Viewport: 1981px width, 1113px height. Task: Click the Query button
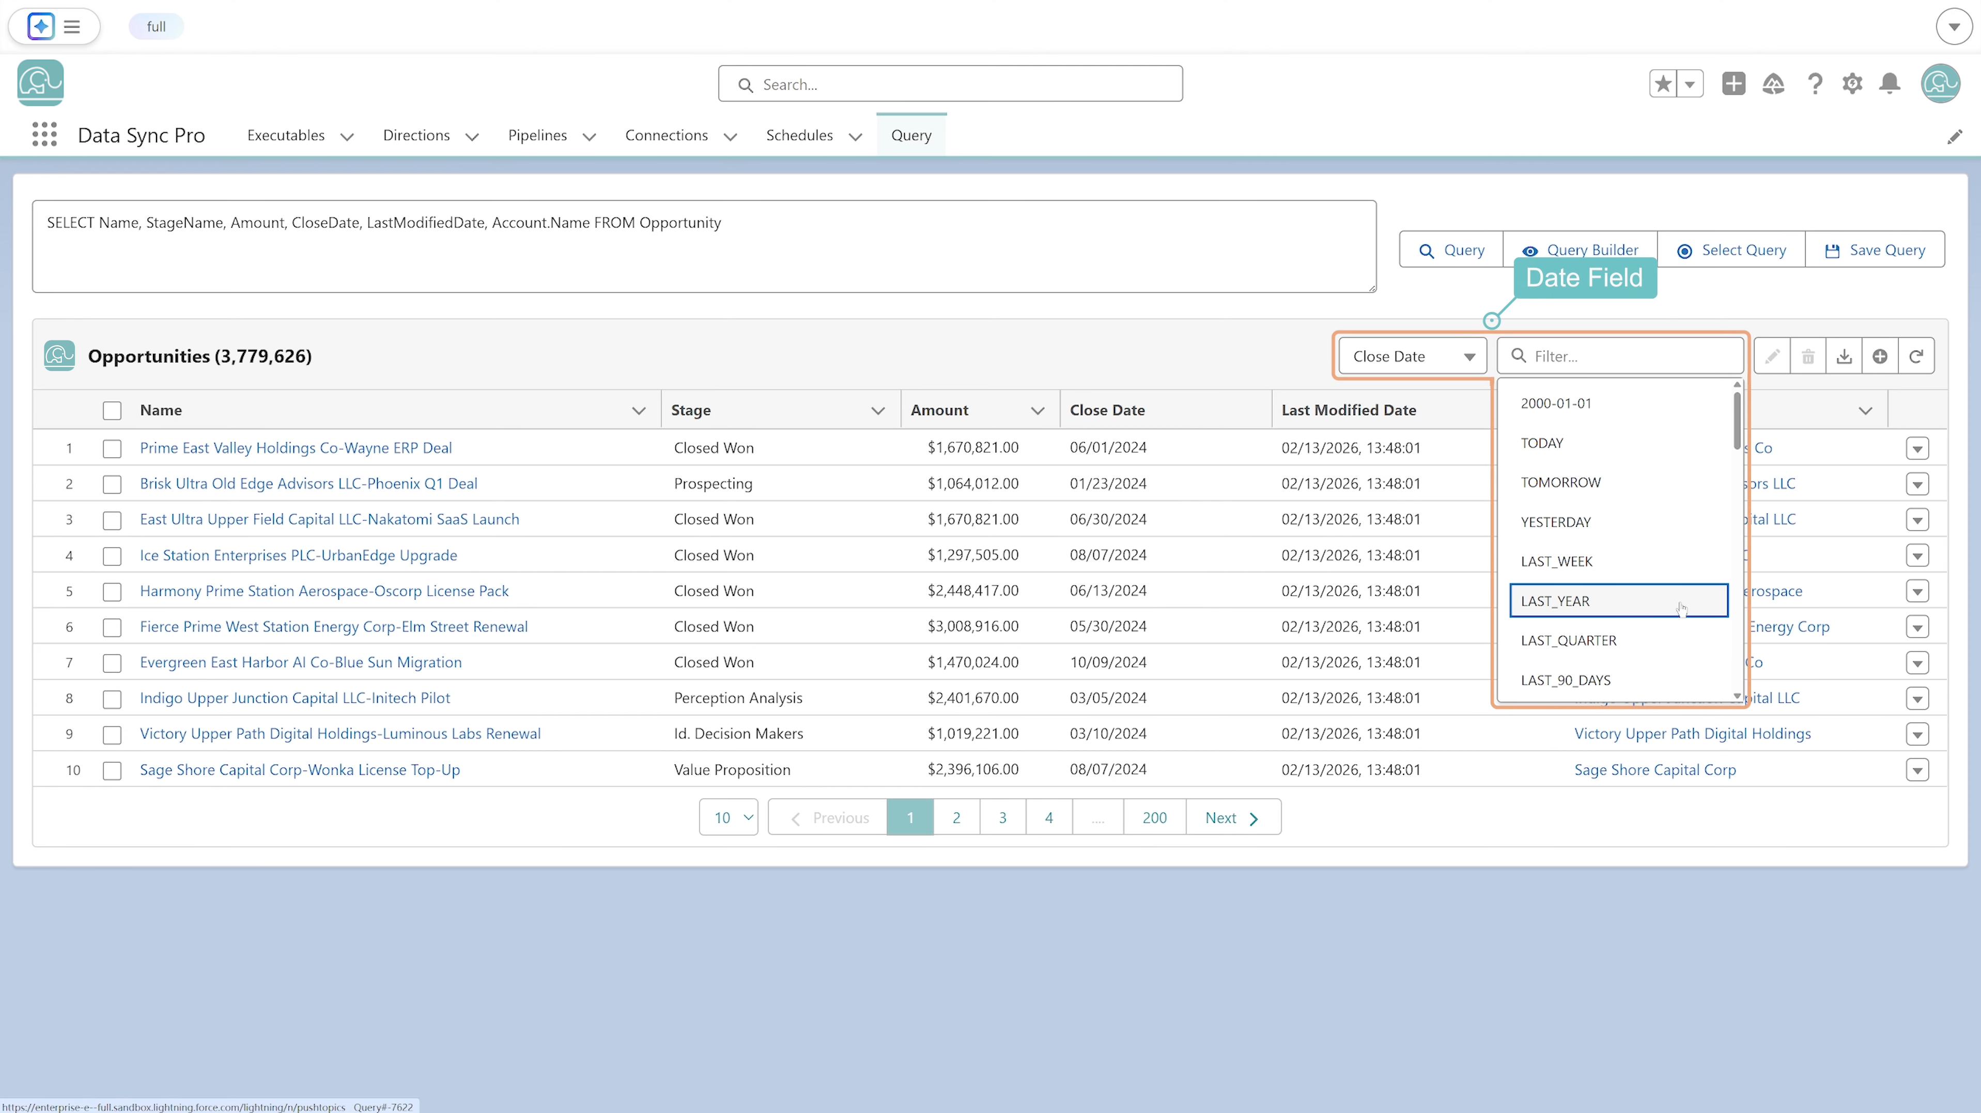[1451, 250]
